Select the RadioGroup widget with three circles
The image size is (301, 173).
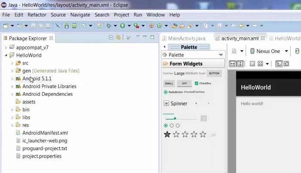coord(172,125)
